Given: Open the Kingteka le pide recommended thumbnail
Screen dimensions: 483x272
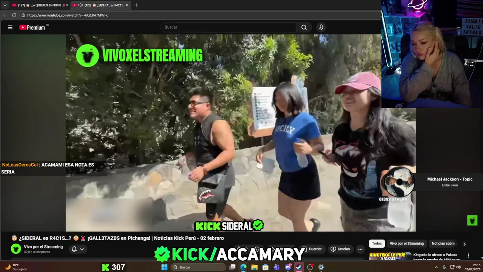Looking at the screenshot, I should click(x=390, y=257).
